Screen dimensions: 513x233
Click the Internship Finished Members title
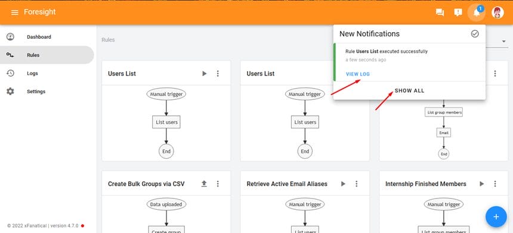[x=426, y=184]
